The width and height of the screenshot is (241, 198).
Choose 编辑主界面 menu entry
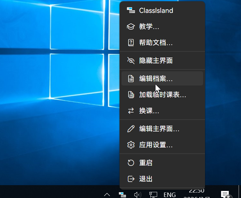pyautogui.click(x=162, y=129)
